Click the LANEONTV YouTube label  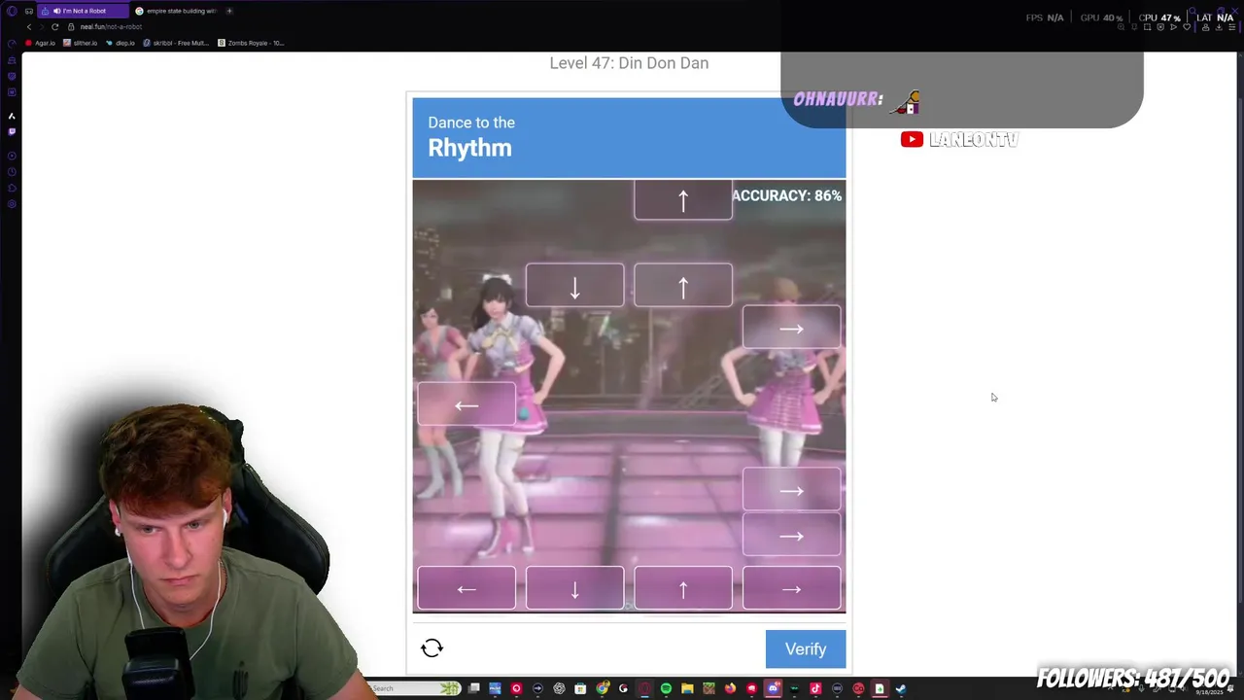(959, 139)
